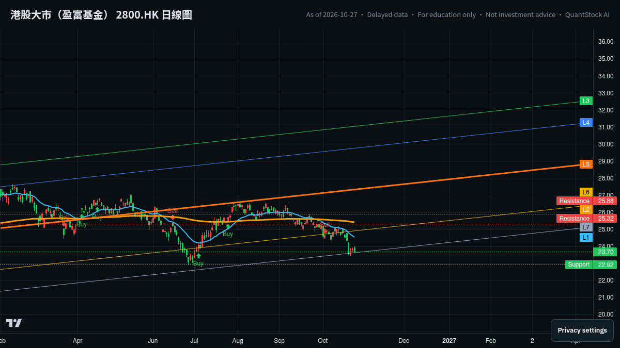Click 2027 on the time axis

(x=450, y=341)
